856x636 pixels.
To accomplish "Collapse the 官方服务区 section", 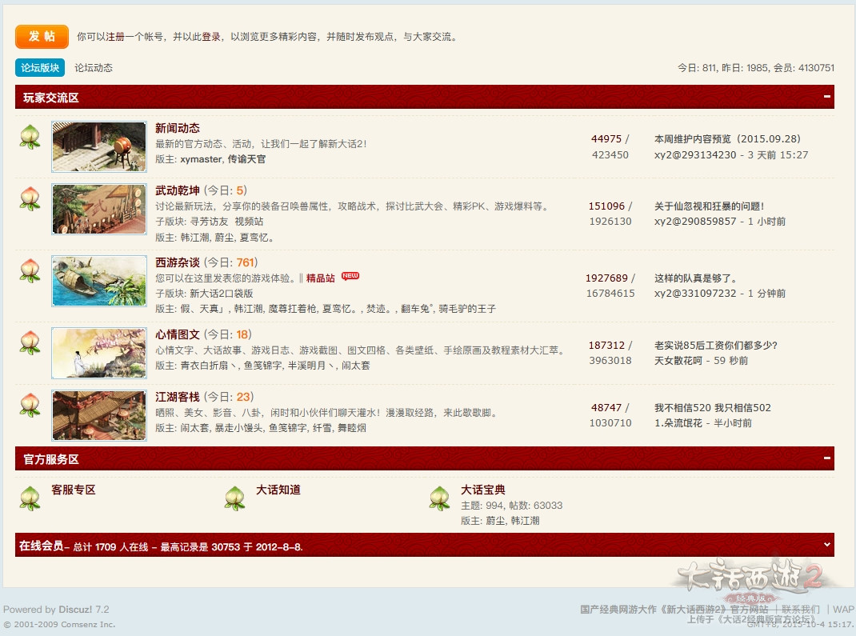I will pos(826,458).
